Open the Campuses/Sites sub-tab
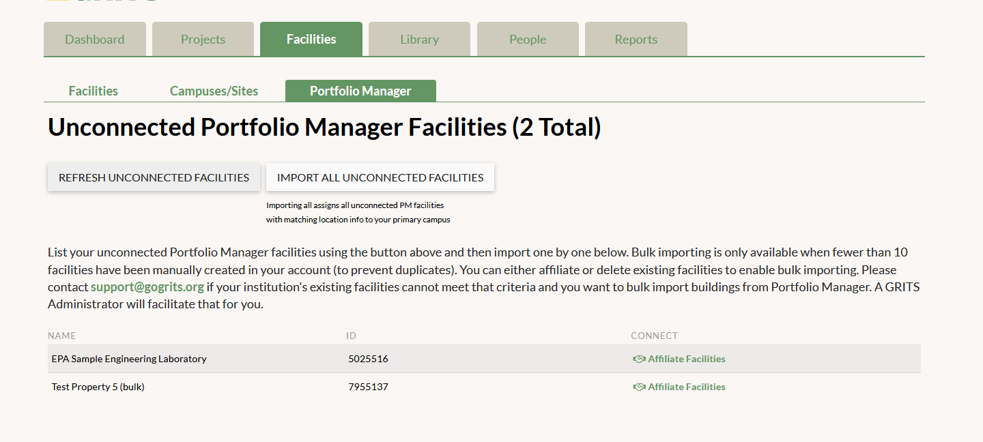 click(x=214, y=91)
